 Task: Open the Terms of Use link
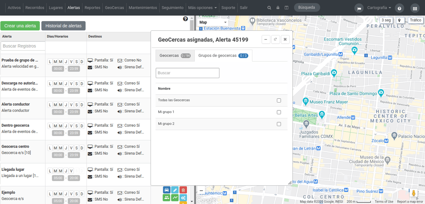[x=384, y=202]
